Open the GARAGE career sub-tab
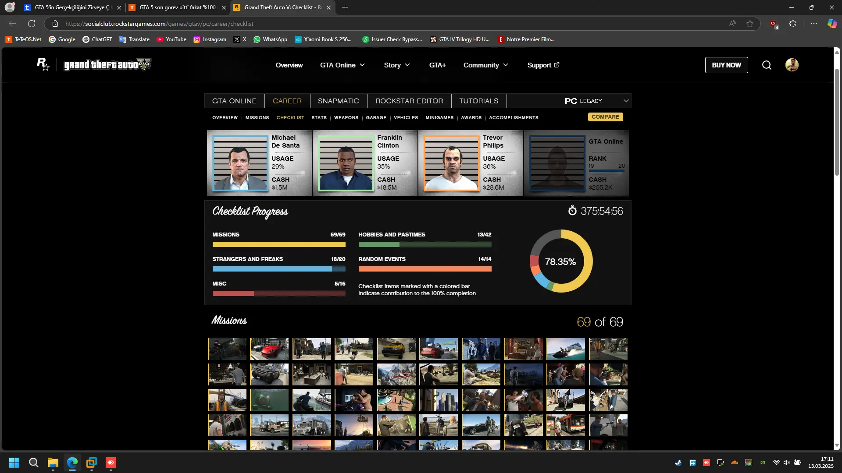The width and height of the screenshot is (842, 473). 376,118
